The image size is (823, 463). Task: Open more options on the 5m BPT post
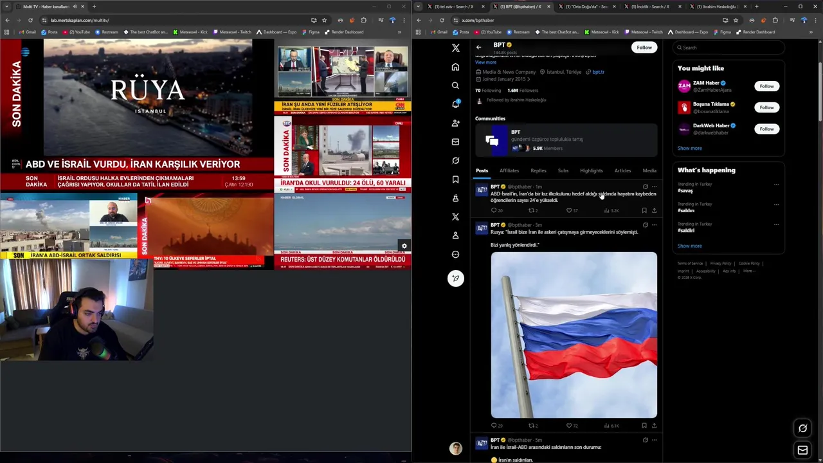(x=654, y=440)
